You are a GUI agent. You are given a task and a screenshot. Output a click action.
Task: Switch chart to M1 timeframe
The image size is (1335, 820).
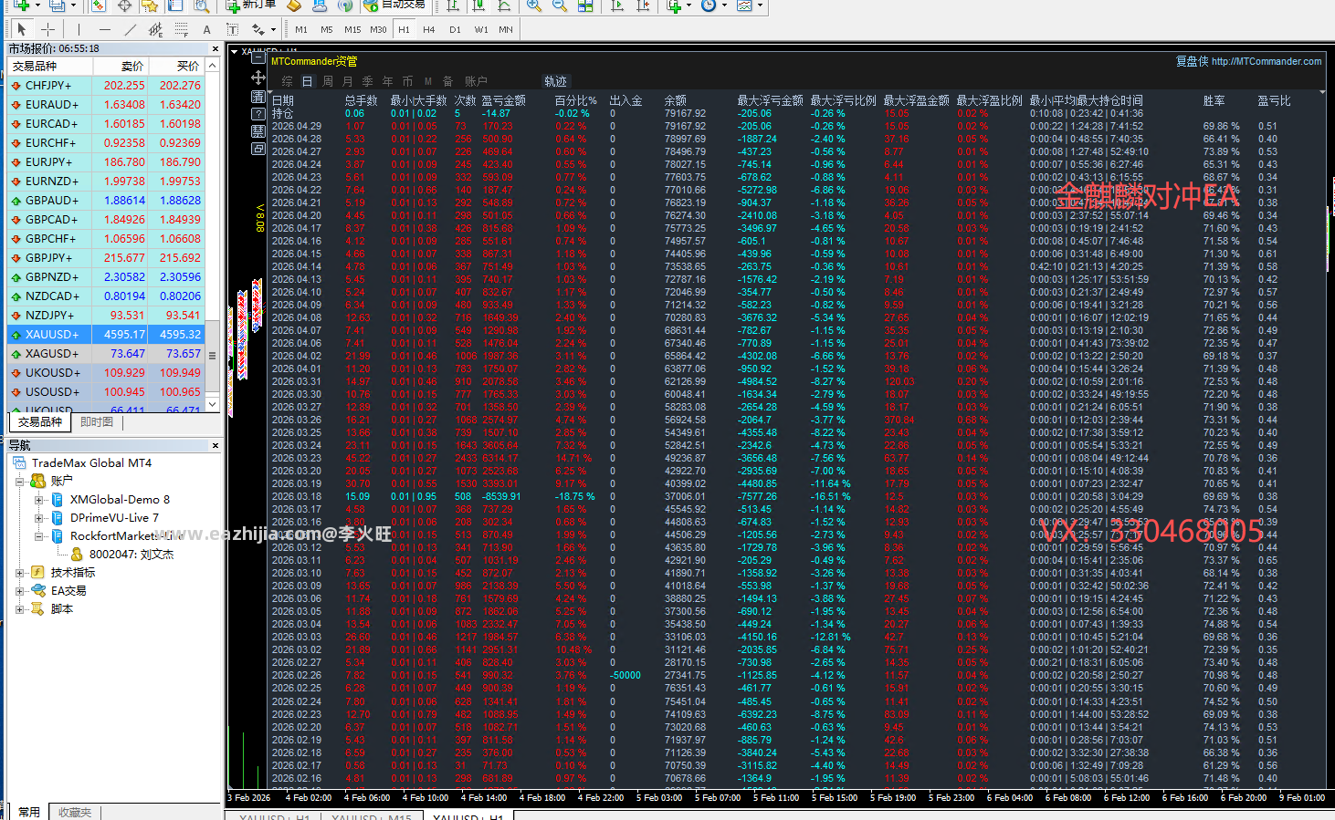tap(301, 29)
